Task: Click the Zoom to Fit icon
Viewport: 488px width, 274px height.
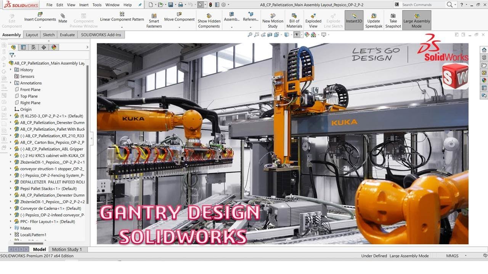Action: coord(250,35)
